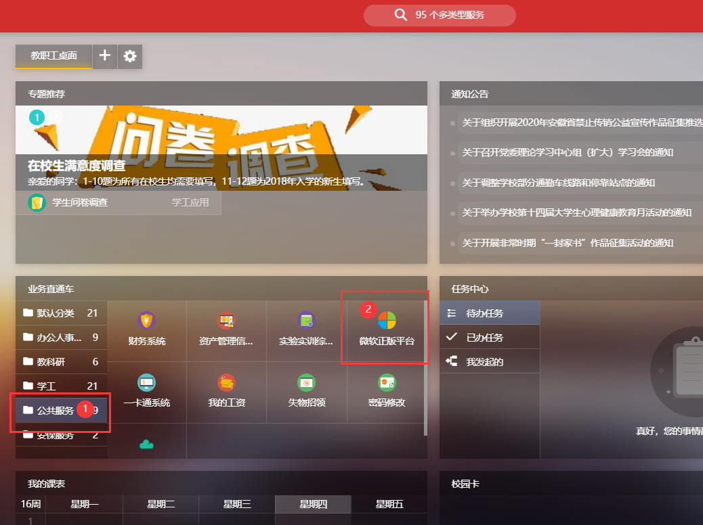Viewport: 703px width, 525px height.
Task: Click the gear settings icon beside desktop tab
Action: click(x=130, y=56)
